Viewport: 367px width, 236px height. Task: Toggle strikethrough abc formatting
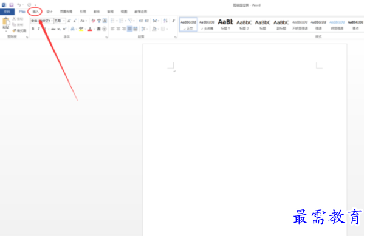(53, 29)
